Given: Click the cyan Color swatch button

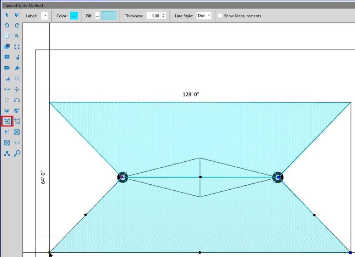Looking at the screenshot, I should 74,16.
